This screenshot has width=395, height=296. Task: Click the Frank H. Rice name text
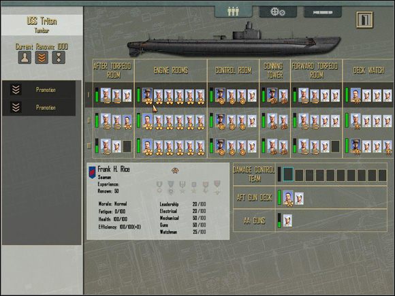pyautogui.click(x=114, y=169)
